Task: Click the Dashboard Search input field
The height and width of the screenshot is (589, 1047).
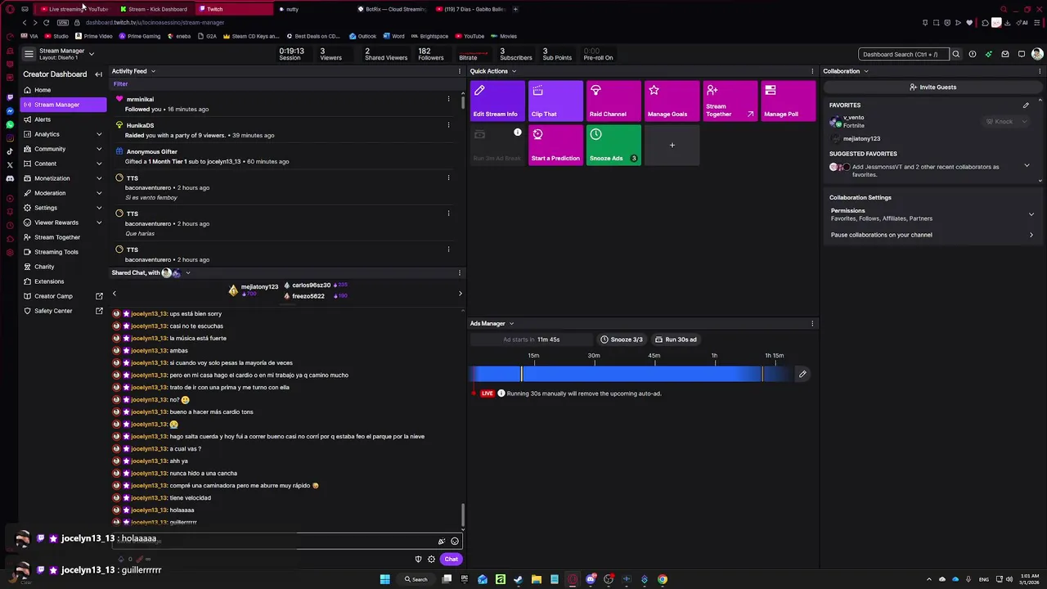Action: (x=904, y=54)
